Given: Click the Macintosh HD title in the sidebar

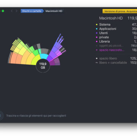Looking at the screenshot, I should tap(111, 18).
